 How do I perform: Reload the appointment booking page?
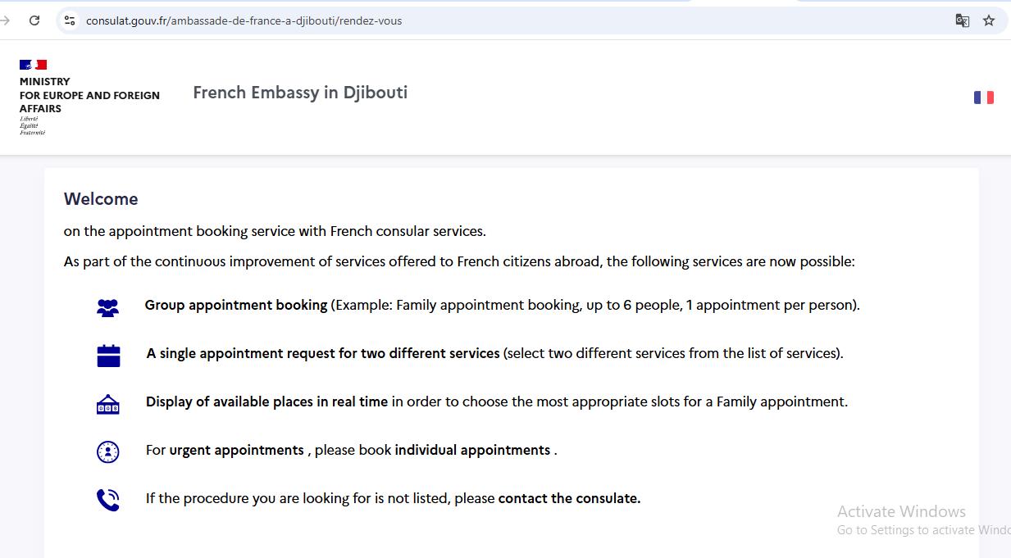34,20
